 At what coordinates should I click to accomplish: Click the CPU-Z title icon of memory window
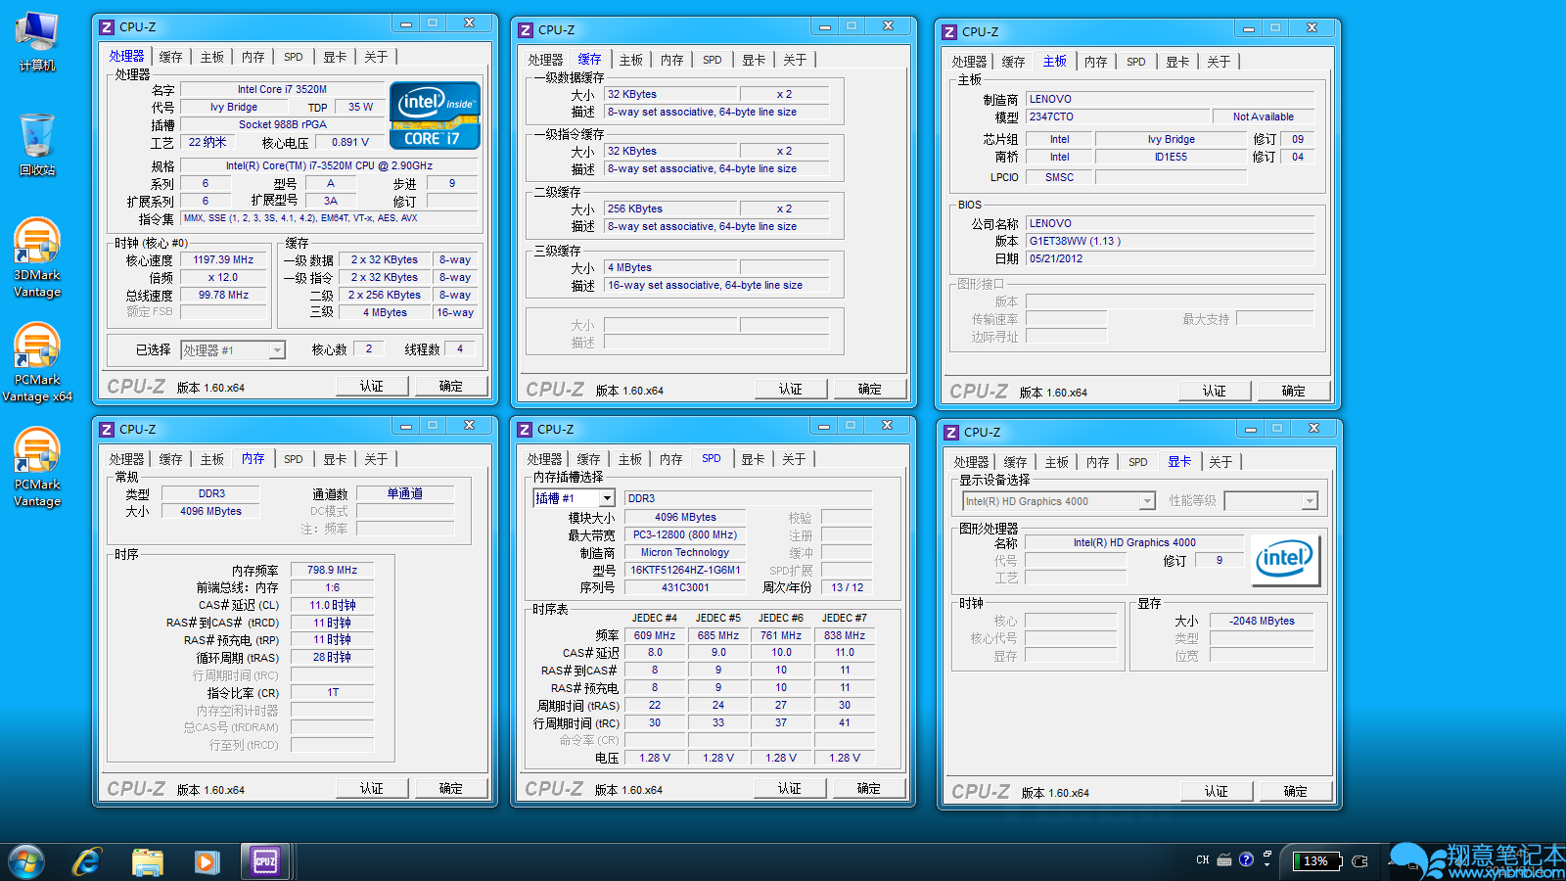point(107,430)
